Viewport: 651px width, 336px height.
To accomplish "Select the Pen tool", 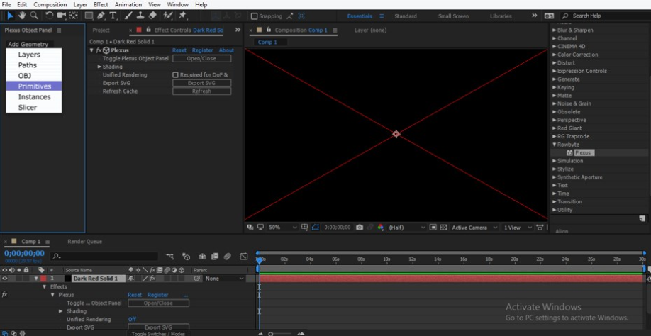I will coord(101,16).
